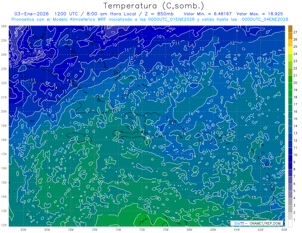Click the 23N latitude axis label
302x233 pixels.
tap(4, 69)
